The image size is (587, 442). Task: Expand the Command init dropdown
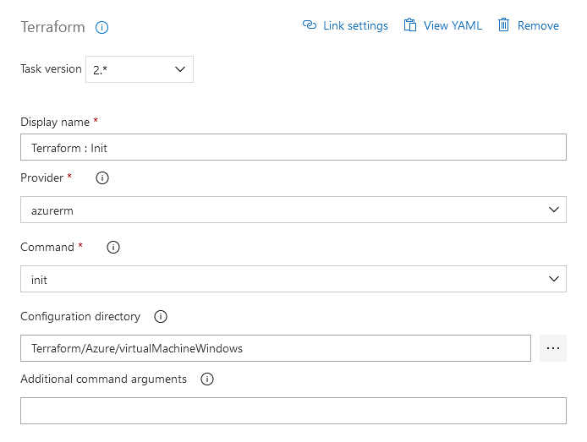293,279
